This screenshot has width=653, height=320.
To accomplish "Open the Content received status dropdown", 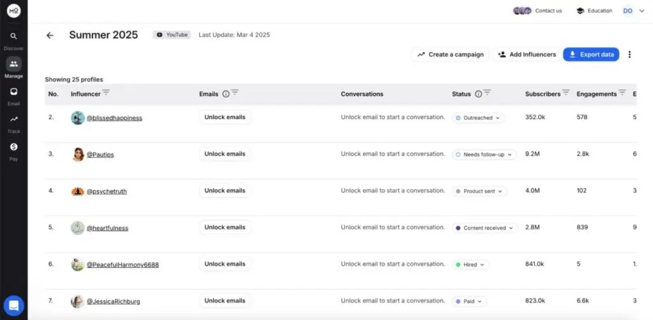I will (x=485, y=228).
